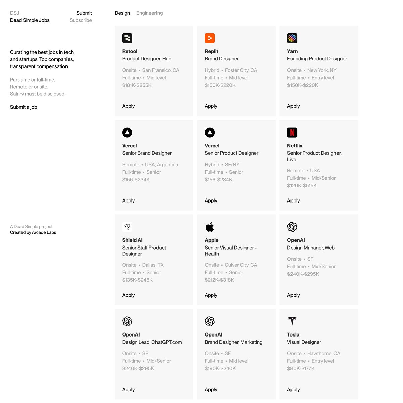Click the colorful Yarn logo icon

pos(292,38)
